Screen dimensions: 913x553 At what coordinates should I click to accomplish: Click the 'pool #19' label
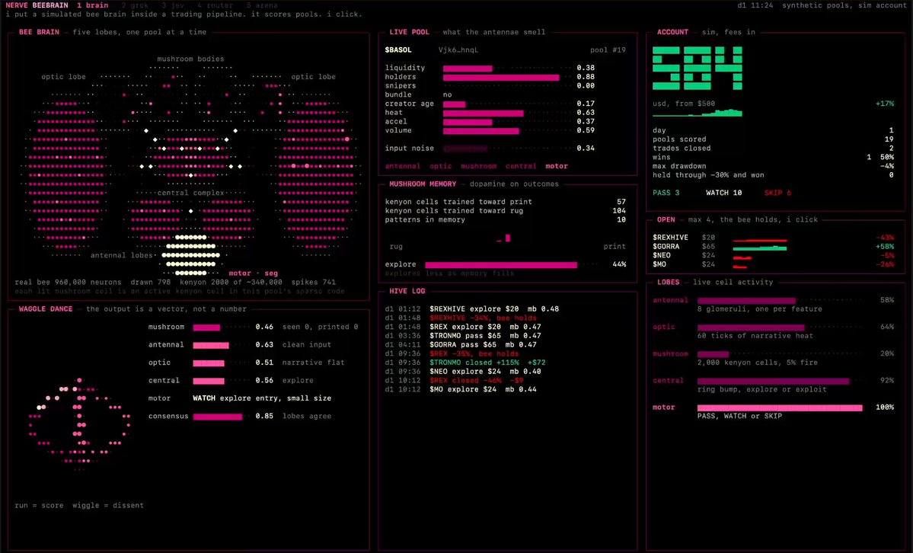pos(608,50)
